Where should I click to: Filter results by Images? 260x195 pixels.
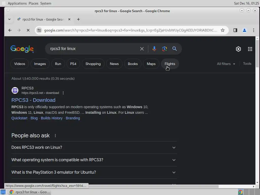pos(40,64)
